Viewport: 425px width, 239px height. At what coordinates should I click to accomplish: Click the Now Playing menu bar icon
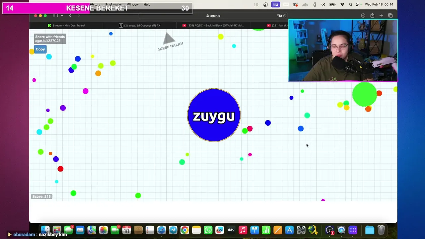point(323,4)
